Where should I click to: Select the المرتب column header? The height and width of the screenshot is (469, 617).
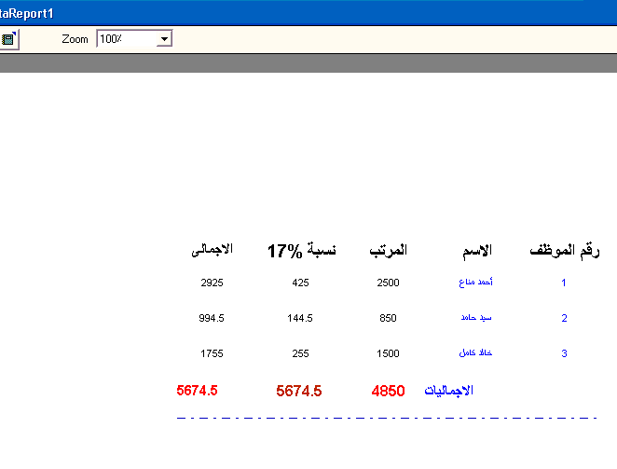pyautogui.click(x=388, y=251)
